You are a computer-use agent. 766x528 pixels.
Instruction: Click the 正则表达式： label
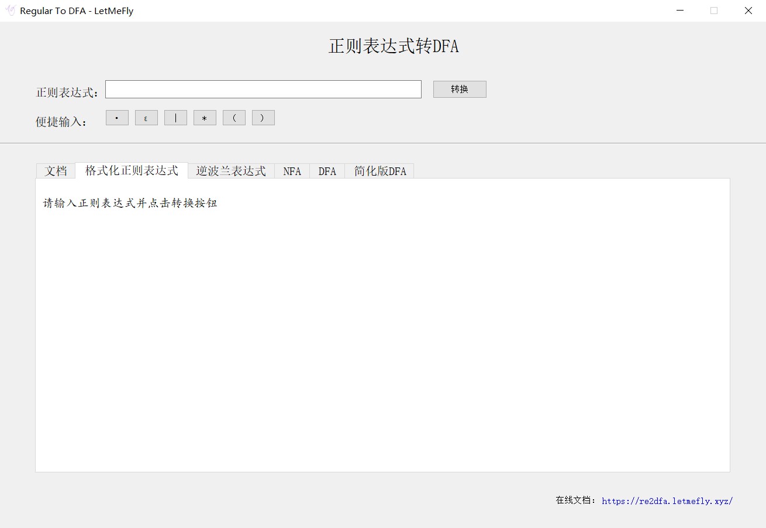[x=68, y=92]
